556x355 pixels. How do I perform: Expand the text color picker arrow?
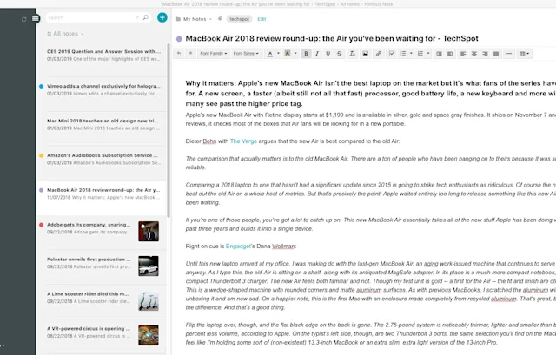pyautogui.click(x=278, y=54)
